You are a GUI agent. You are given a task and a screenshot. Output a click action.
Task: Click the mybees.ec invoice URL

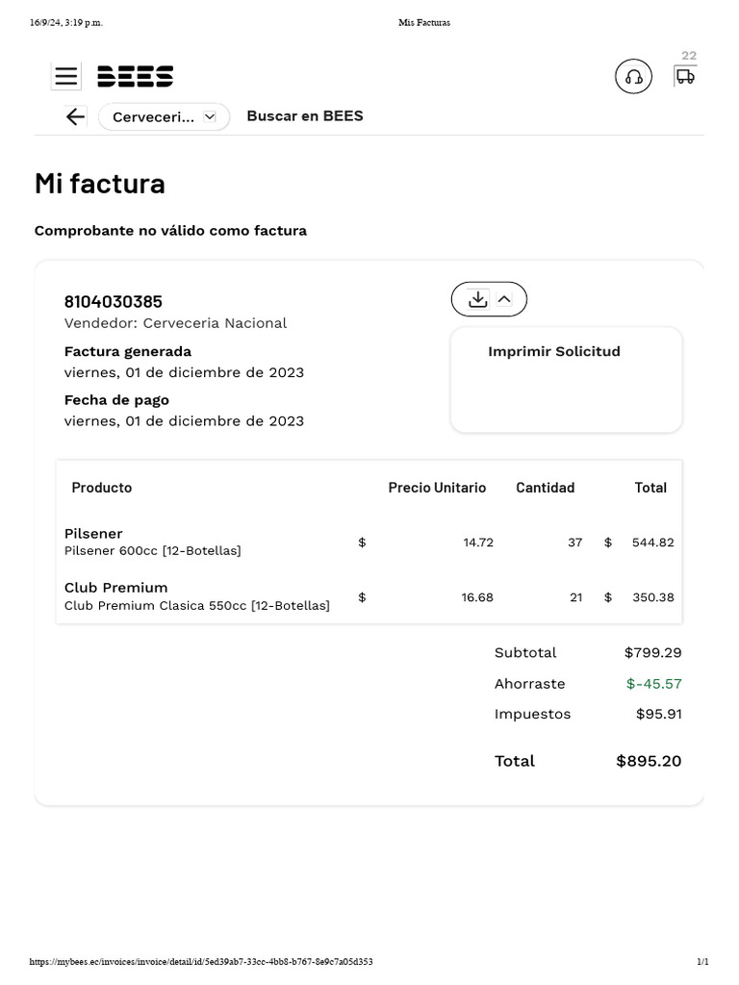(x=201, y=962)
